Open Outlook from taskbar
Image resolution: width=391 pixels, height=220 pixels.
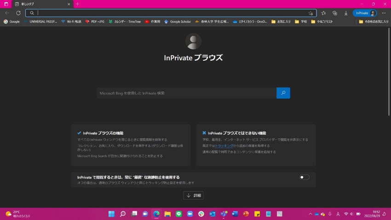point(213,214)
